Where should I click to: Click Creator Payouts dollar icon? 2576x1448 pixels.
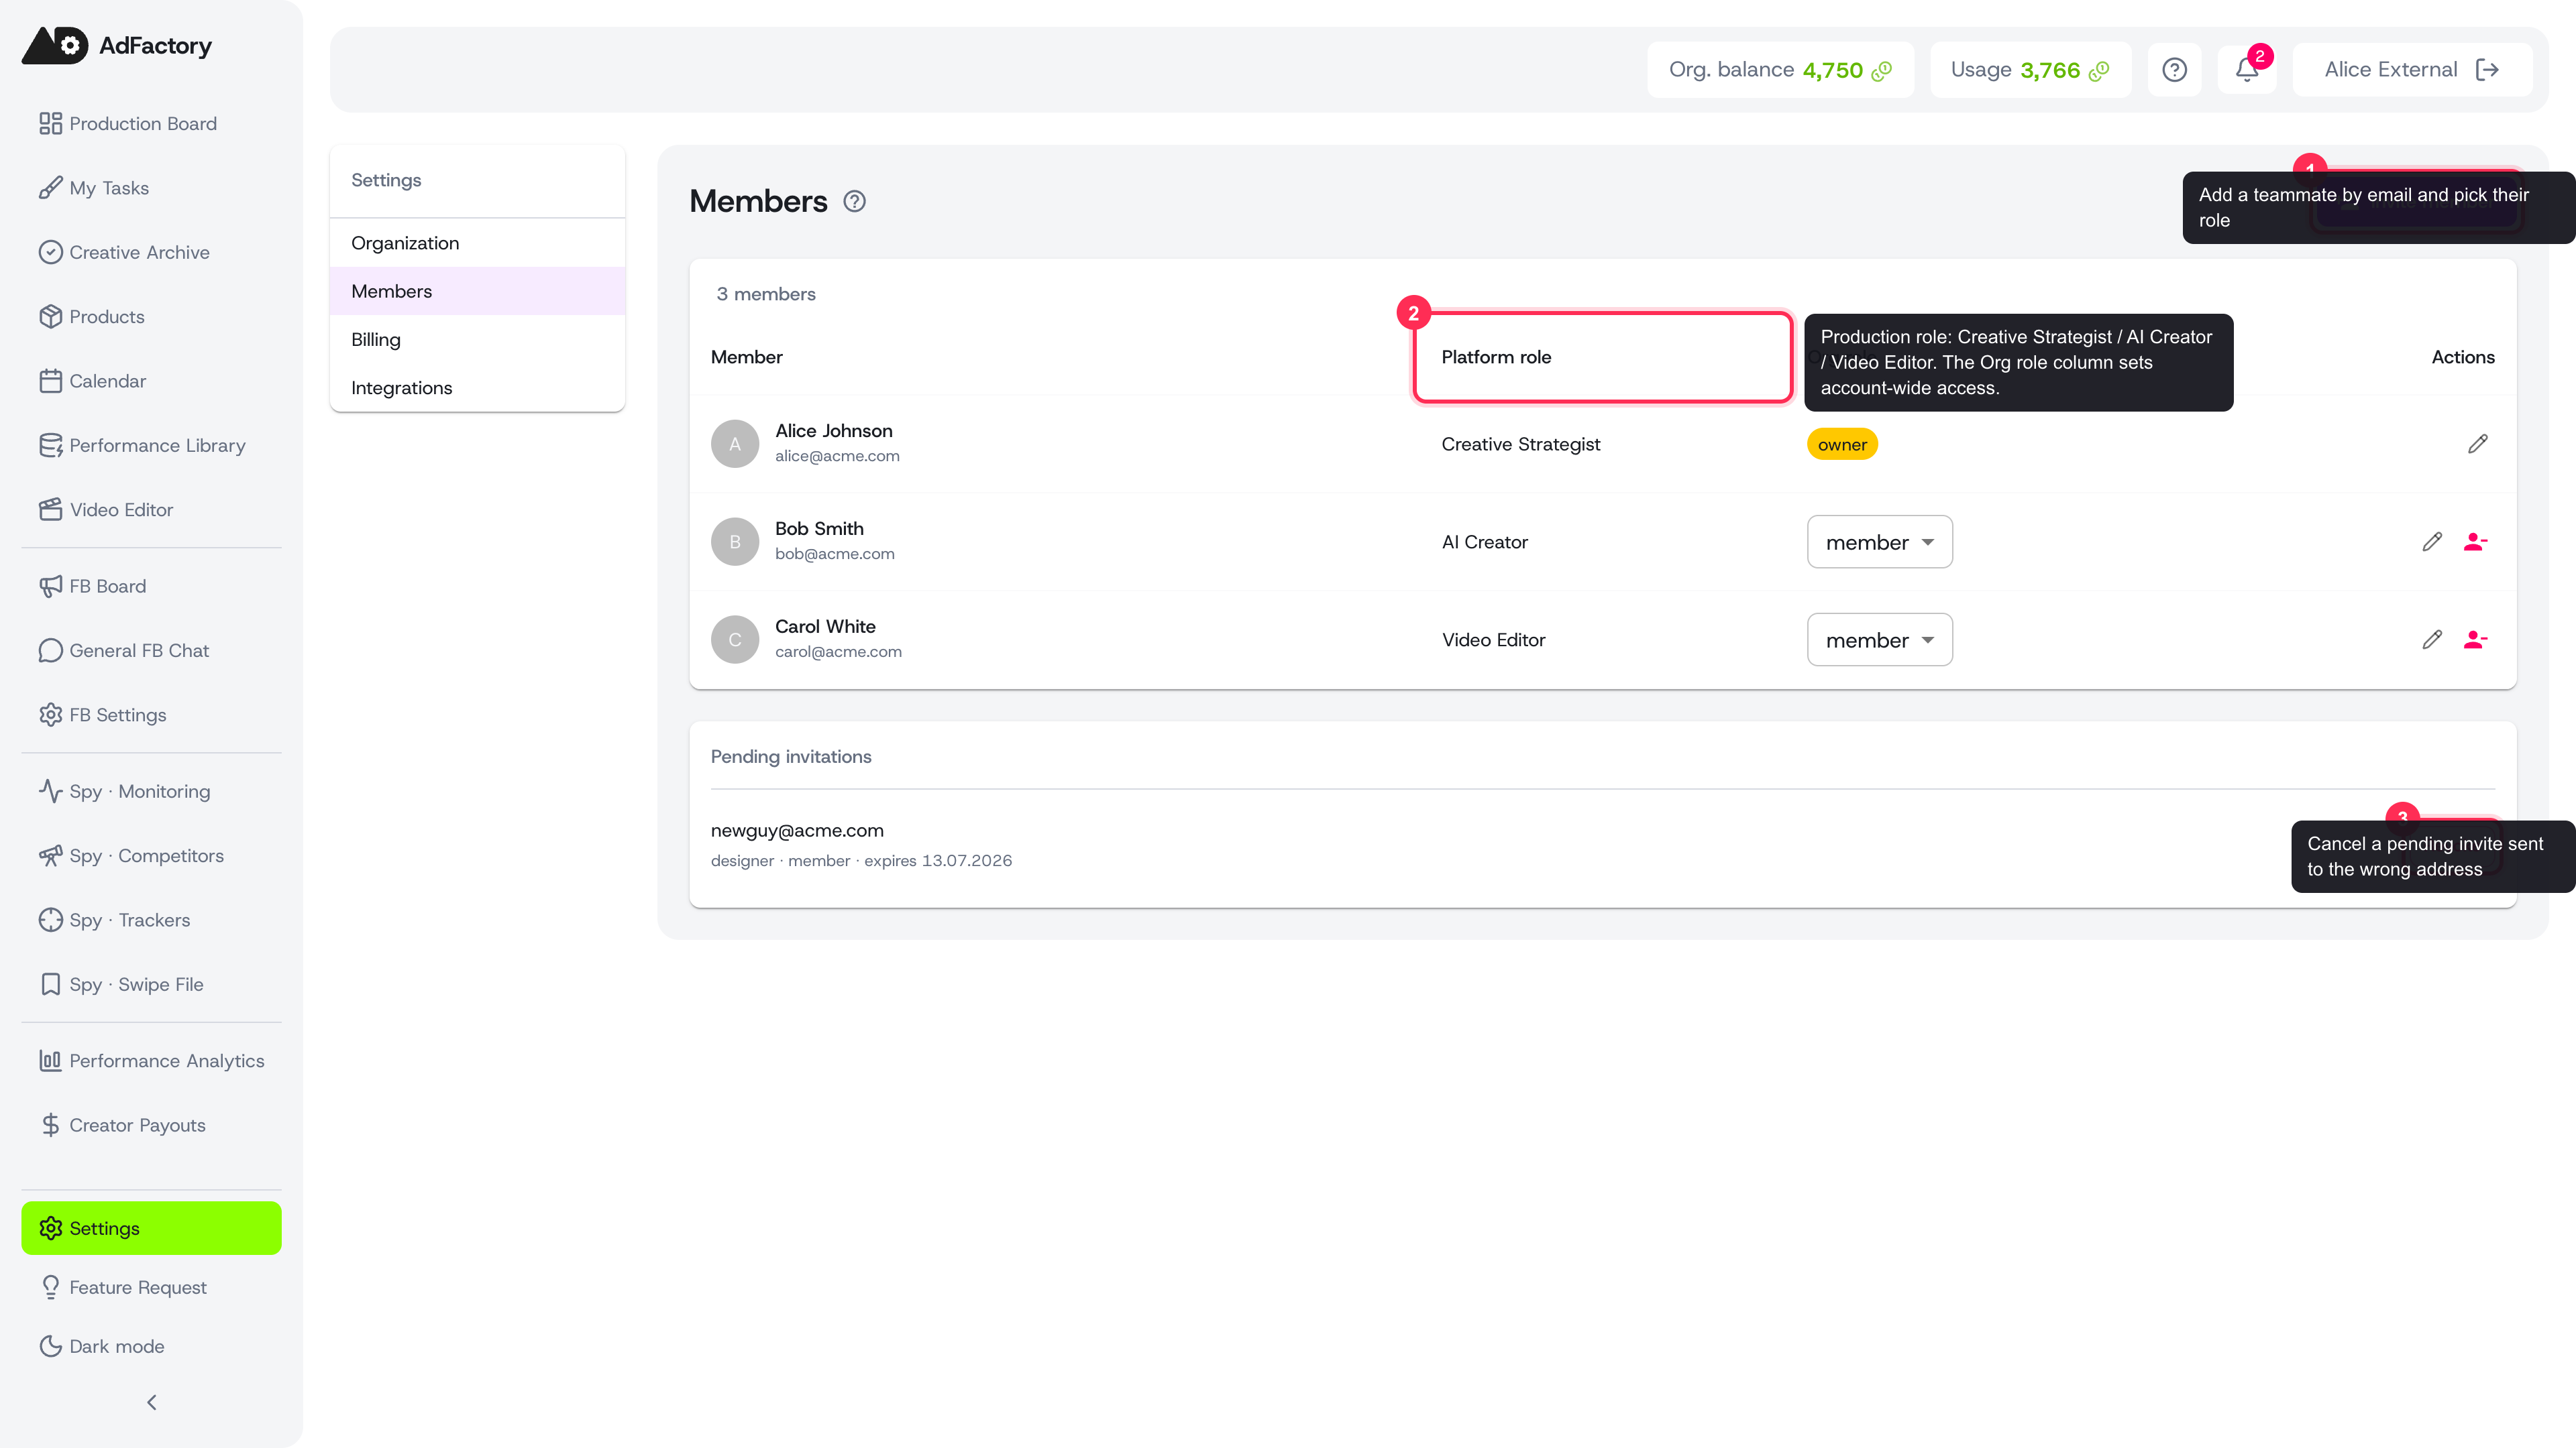[x=50, y=1126]
